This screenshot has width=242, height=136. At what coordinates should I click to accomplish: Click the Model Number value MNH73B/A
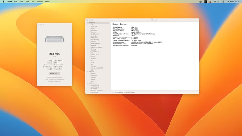[135, 31]
